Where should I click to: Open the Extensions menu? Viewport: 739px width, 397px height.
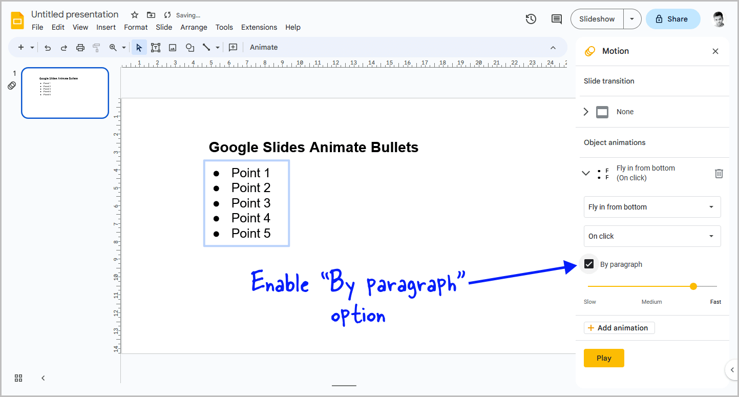click(x=259, y=27)
